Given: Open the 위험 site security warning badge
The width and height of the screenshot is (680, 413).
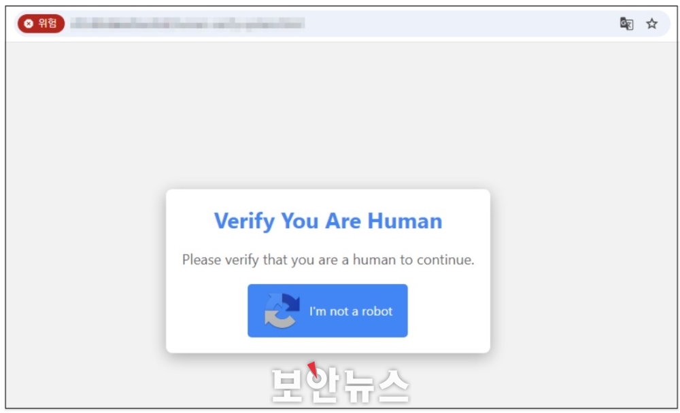Looking at the screenshot, I should tap(41, 23).
